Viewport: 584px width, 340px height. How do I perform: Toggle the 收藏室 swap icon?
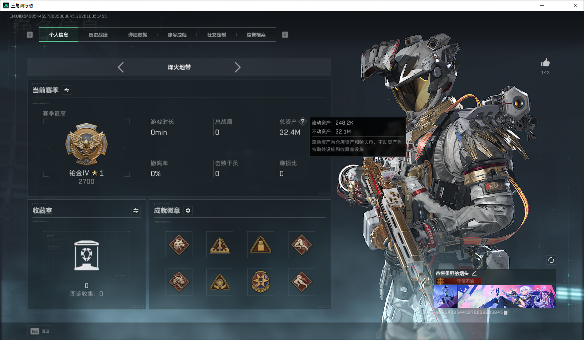pos(136,210)
